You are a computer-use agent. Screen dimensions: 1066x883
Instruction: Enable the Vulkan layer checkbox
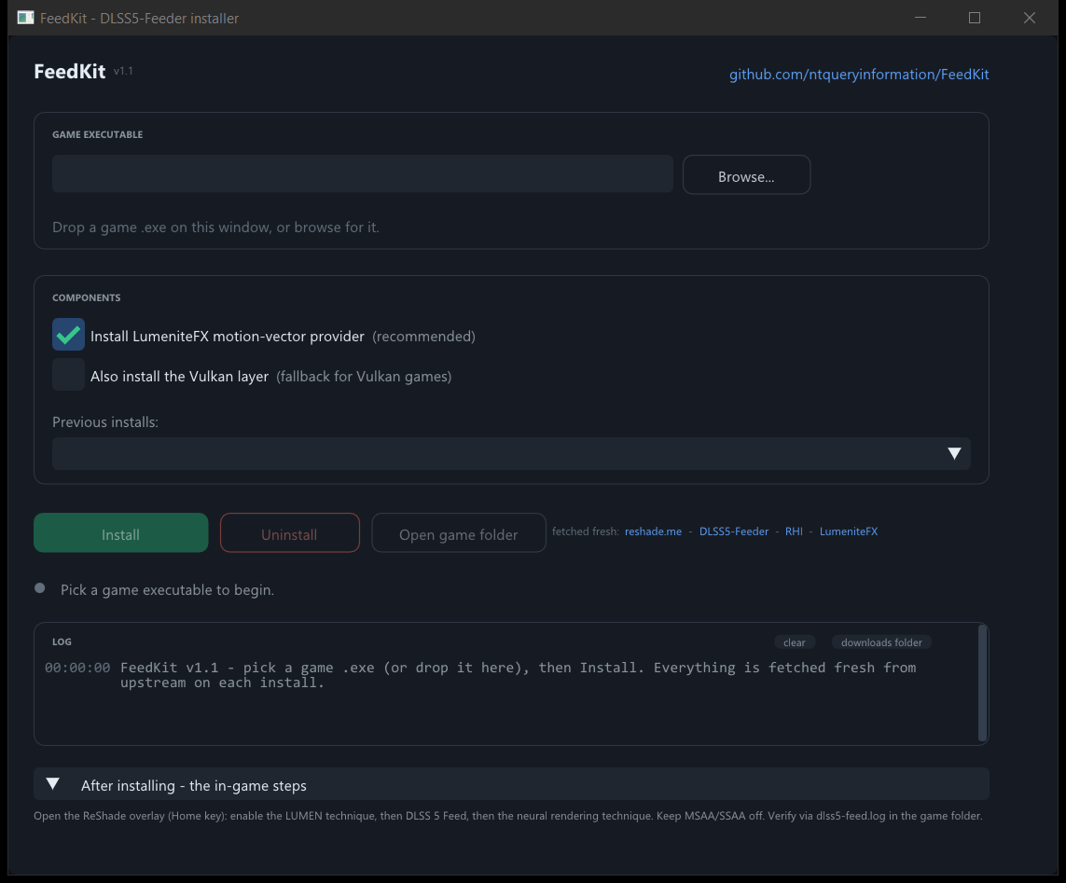68,375
